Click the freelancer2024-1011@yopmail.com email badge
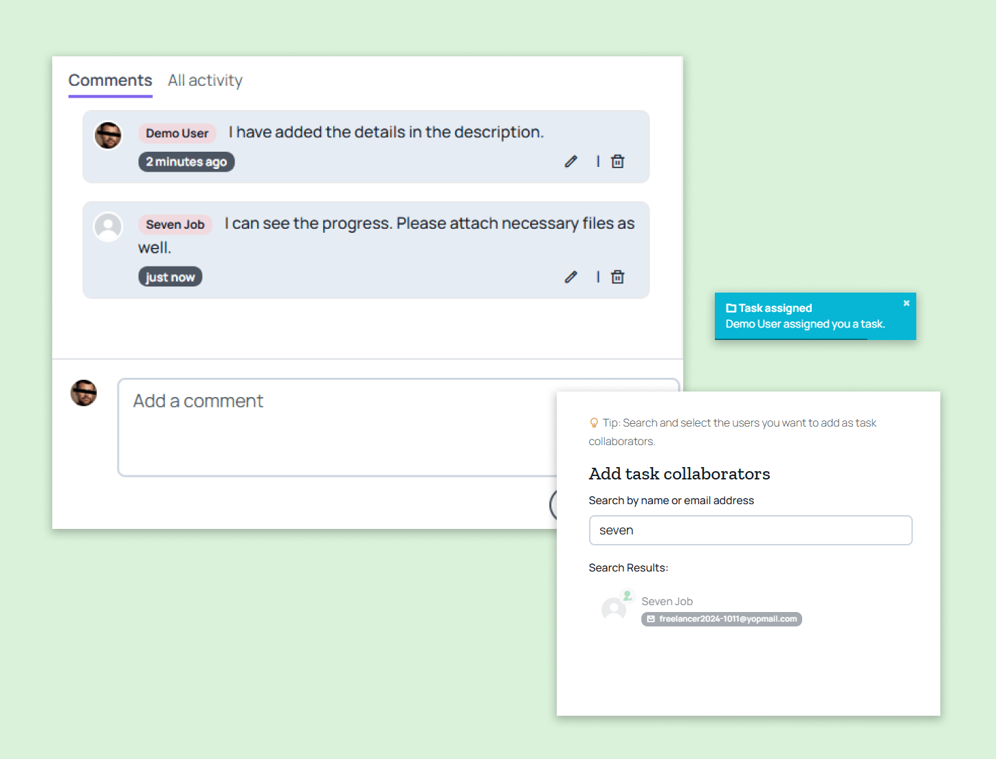Screen dimensions: 996x759 coord(721,619)
